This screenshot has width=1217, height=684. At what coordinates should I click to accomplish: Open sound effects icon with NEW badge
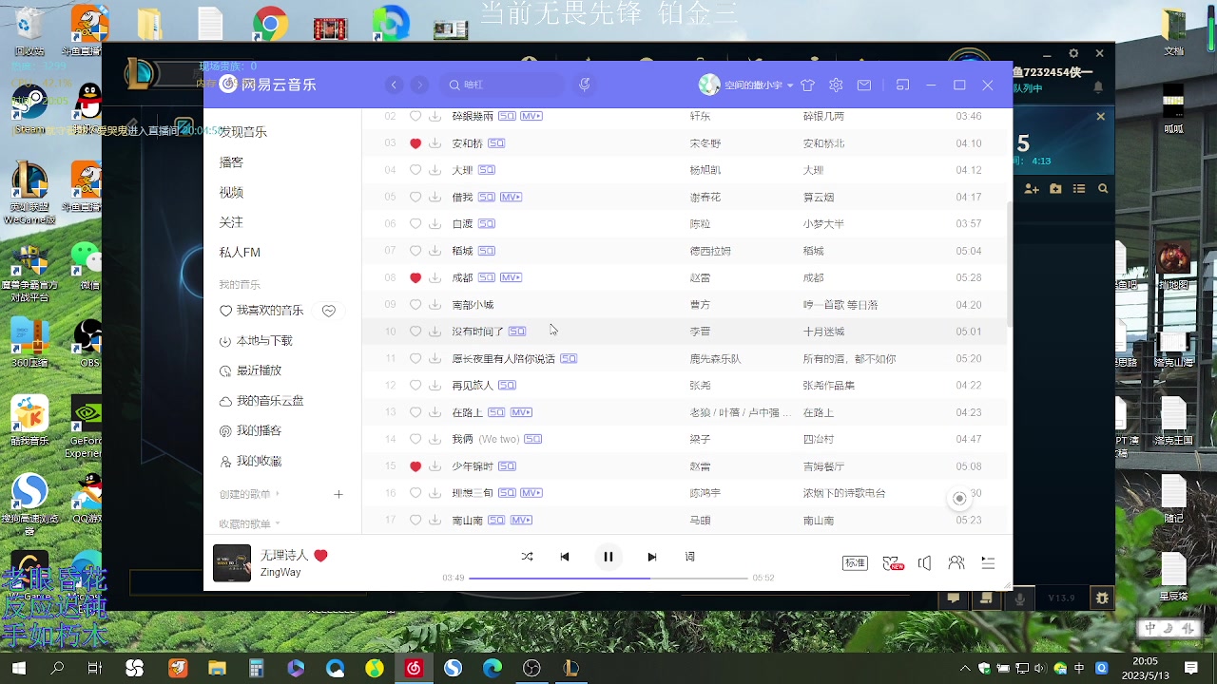tap(893, 563)
